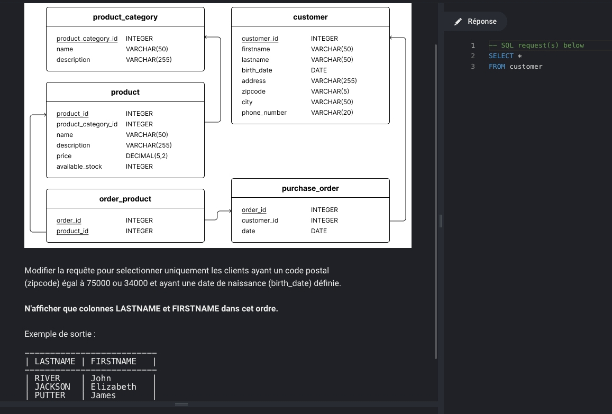
Task: Click the JACKSON entry in example output
Action: pos(52,387)
